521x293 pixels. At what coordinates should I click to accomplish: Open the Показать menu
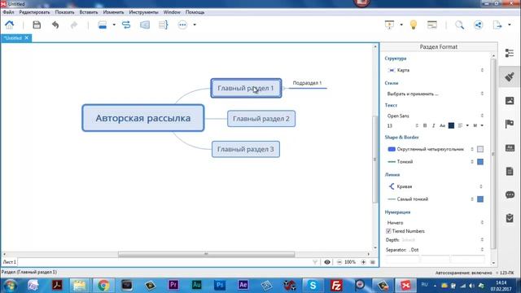tap(65, 12)
